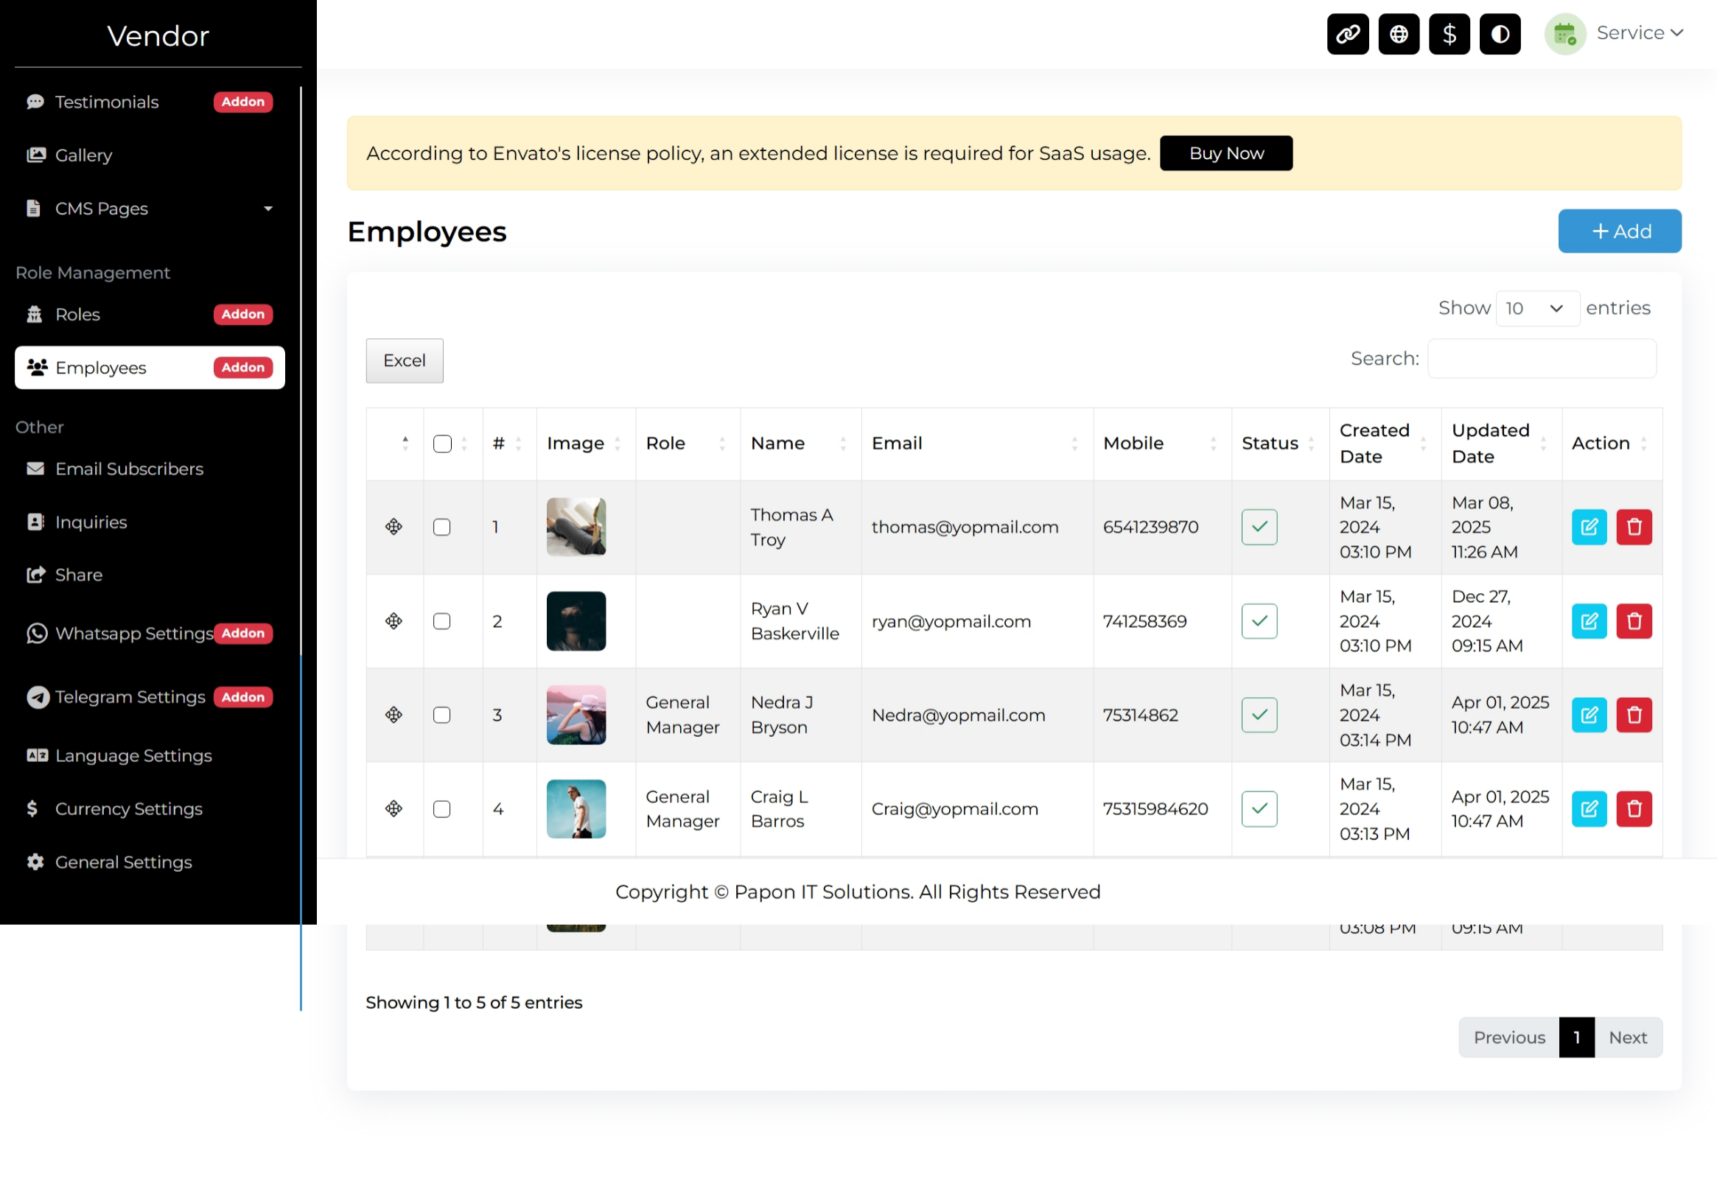
Task: Toggle dark mode contrast icon
Action: pos(1500,34)
